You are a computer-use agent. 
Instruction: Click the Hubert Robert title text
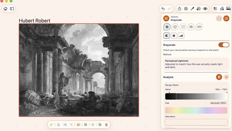34,21
